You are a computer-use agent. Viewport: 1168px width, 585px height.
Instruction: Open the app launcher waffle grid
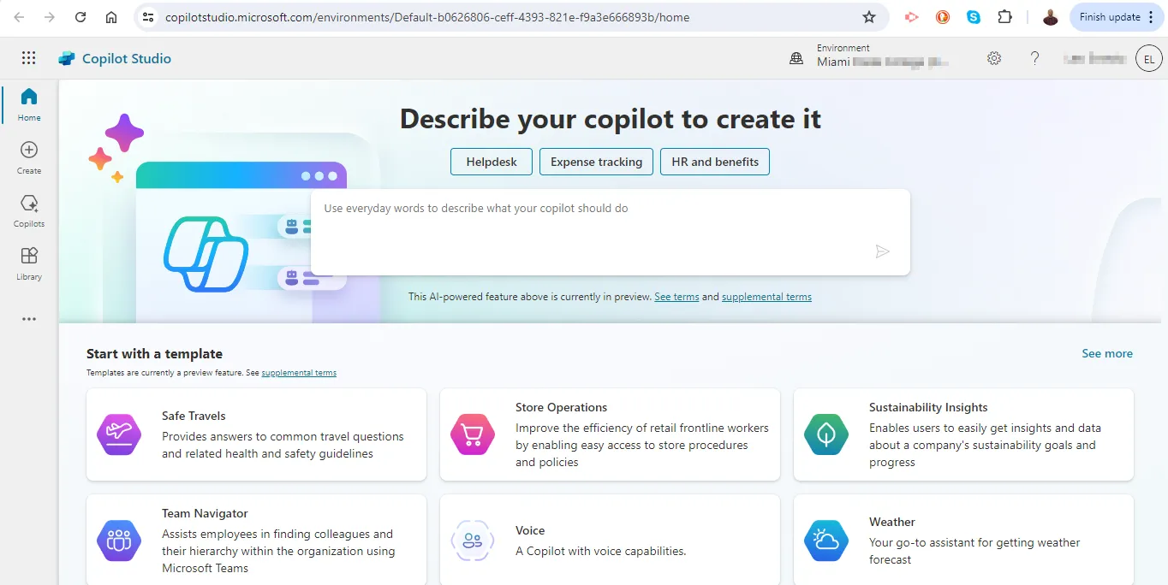[x=29, y=58]
